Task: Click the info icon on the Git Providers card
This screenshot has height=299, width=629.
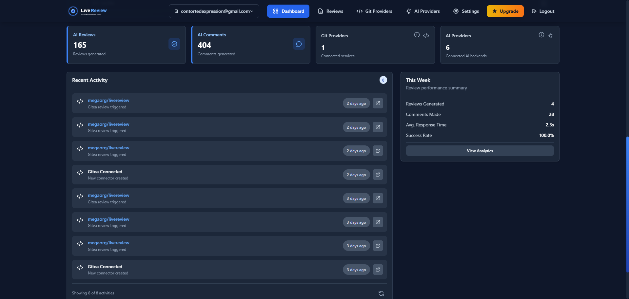Action: (417, 34)
